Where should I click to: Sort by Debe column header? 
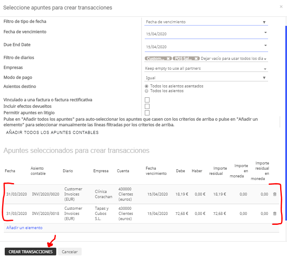[x=180, y=171]
